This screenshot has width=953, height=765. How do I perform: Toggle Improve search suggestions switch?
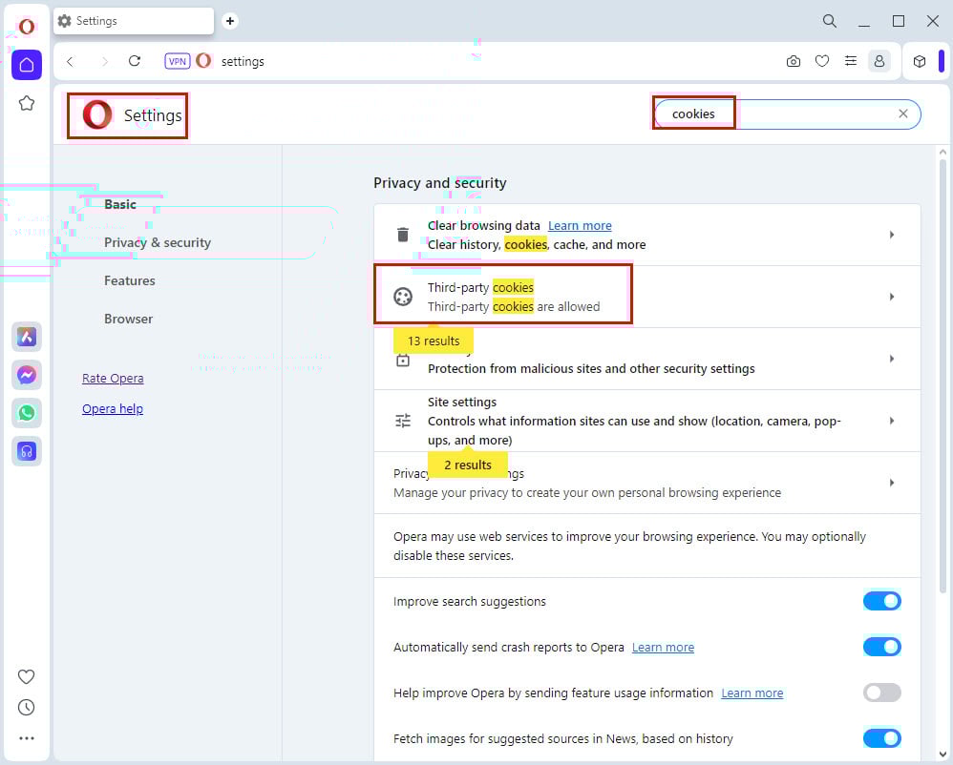click(882, 601)
